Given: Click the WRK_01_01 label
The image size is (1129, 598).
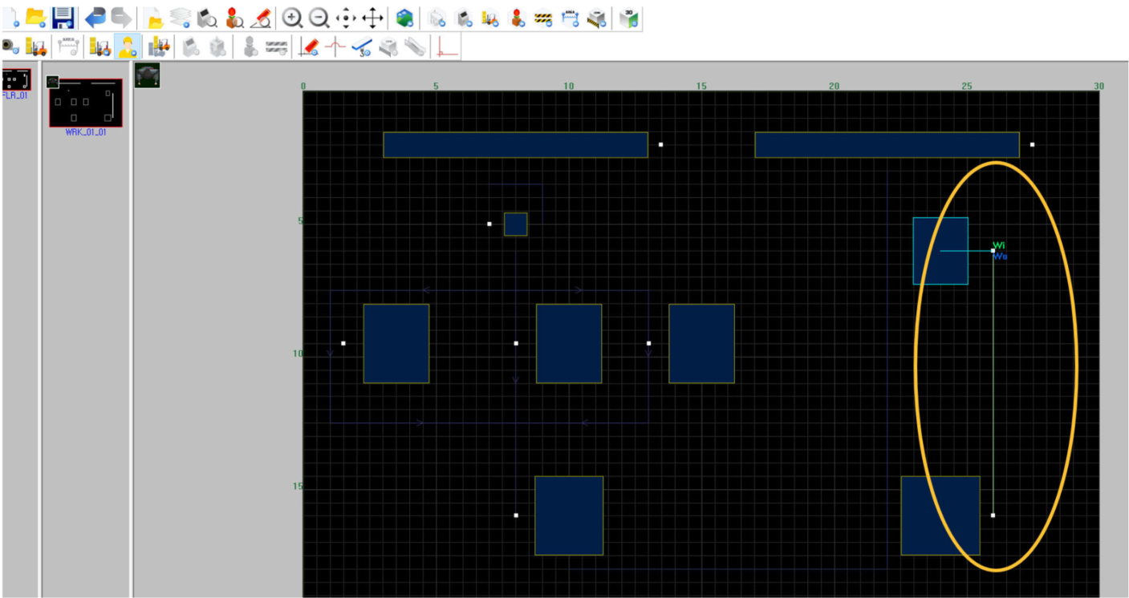Looking at the screenshot, I should click(x=86, y=132).
